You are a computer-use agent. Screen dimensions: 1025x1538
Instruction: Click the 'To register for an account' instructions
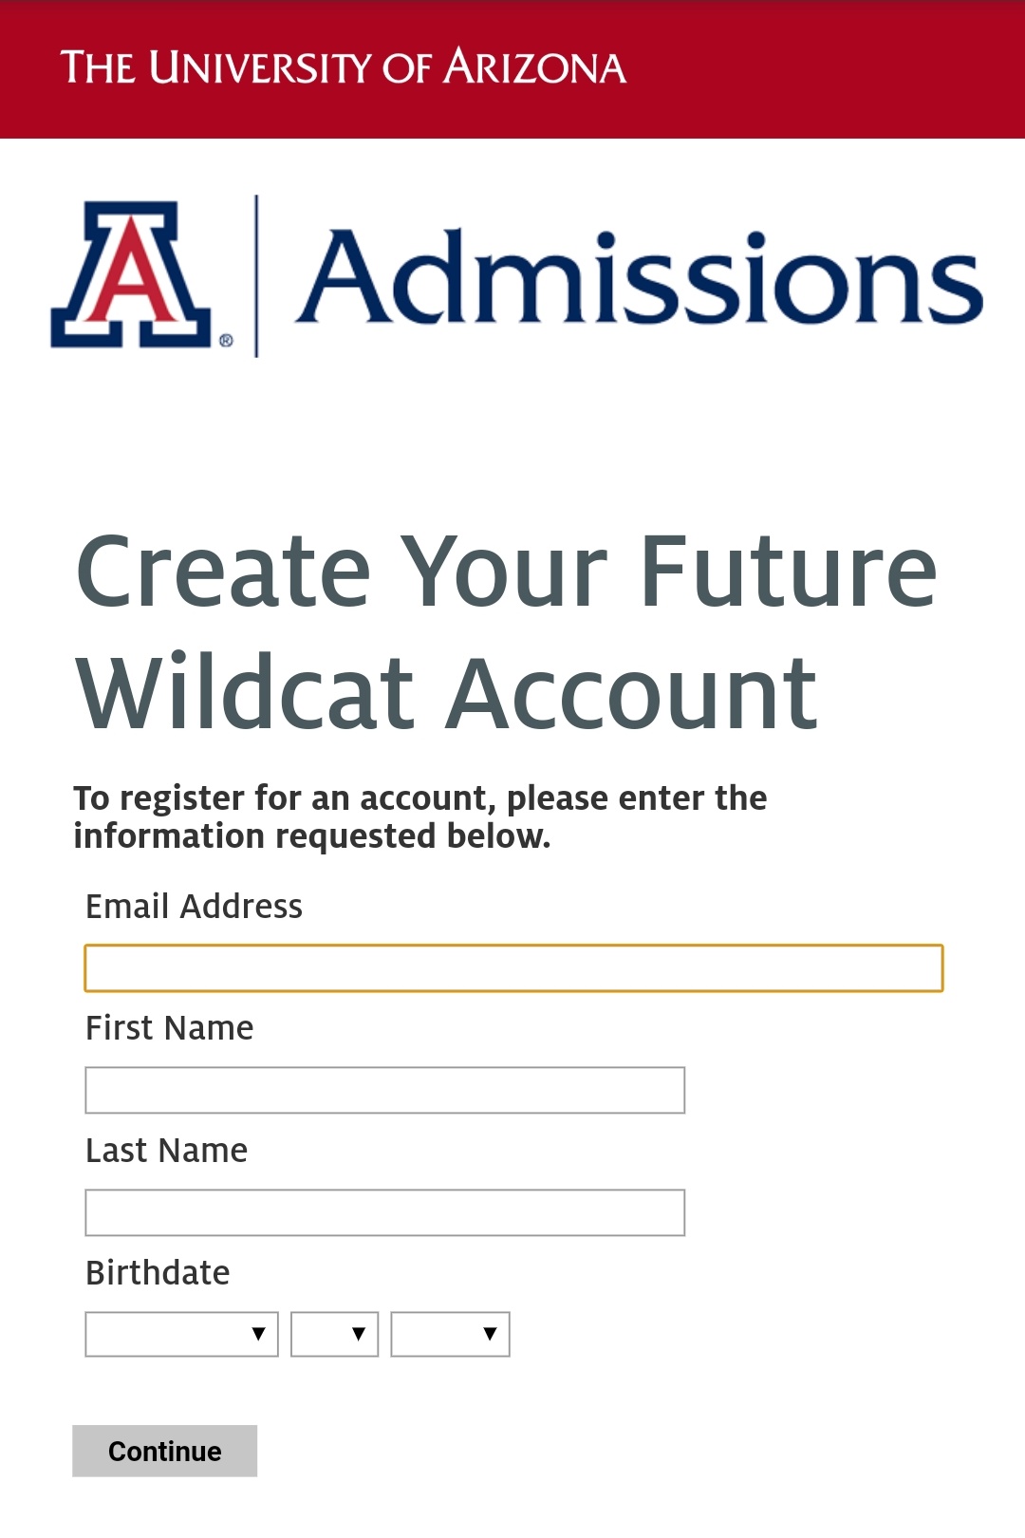pyautogui.click(x=419, y=816)
